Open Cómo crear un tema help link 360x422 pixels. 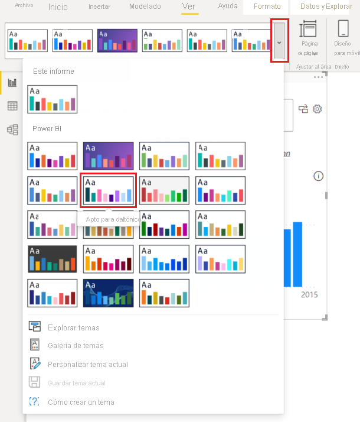[81, 402]
